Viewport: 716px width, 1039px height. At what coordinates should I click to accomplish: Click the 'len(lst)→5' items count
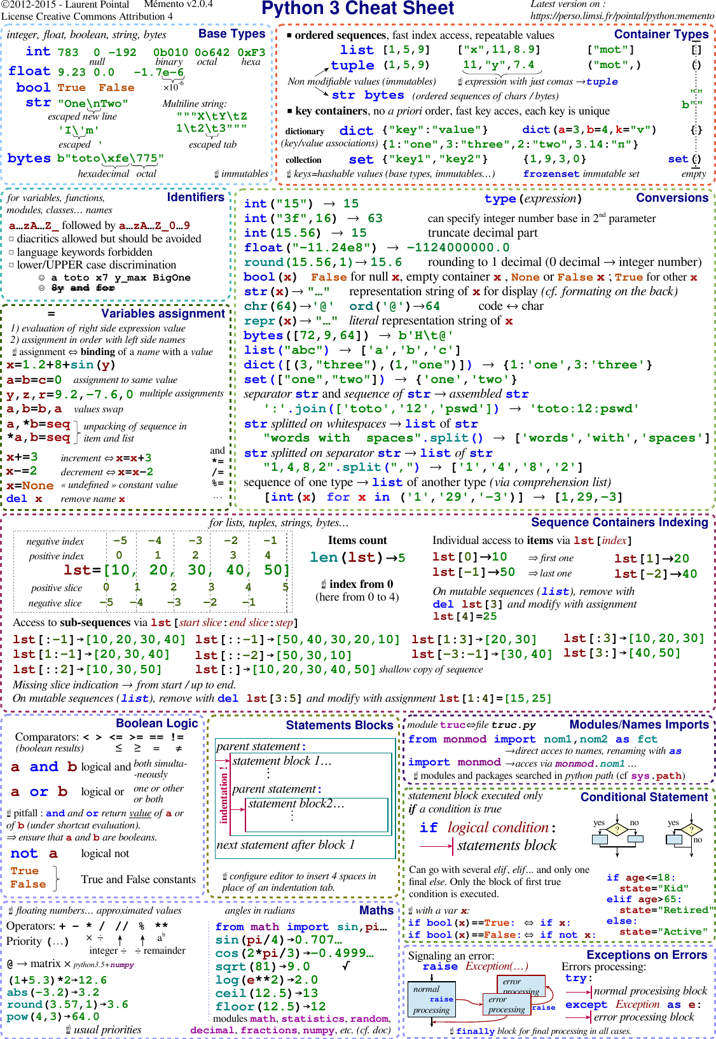click(x=357, y=557)
